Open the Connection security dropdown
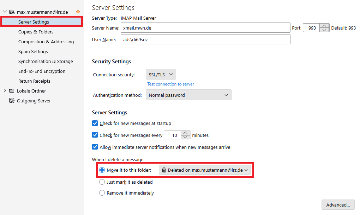The width and height of the screenshot is (360, 215). pos(161,74)
